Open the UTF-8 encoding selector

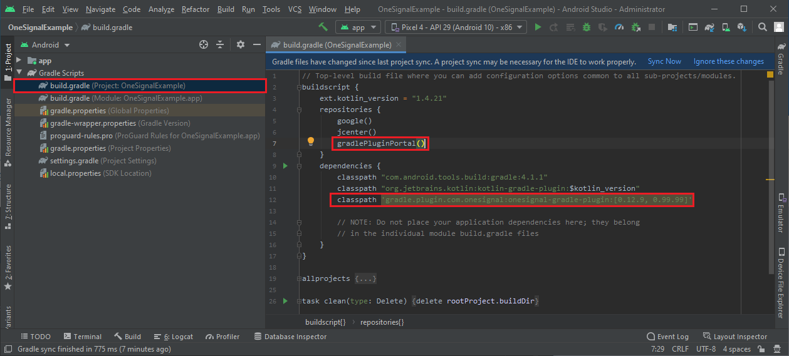click(705, 349)
